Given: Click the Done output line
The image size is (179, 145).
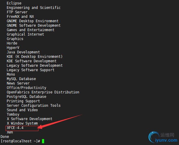Looking at the screenshot, I should [5, 137].
